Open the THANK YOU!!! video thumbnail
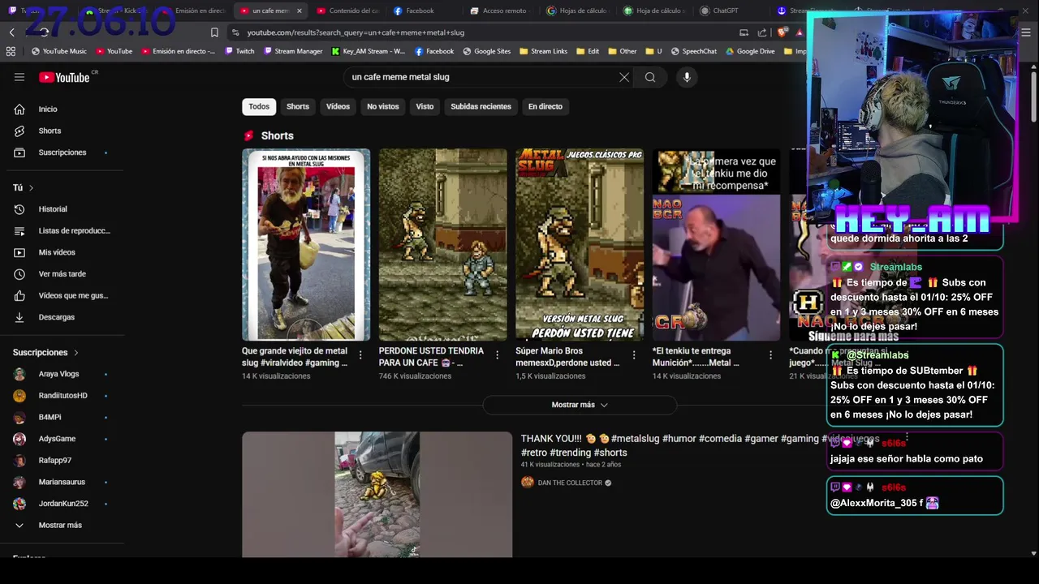The width and height of the screenshot is (1039, 584). (x=377, y=494)
